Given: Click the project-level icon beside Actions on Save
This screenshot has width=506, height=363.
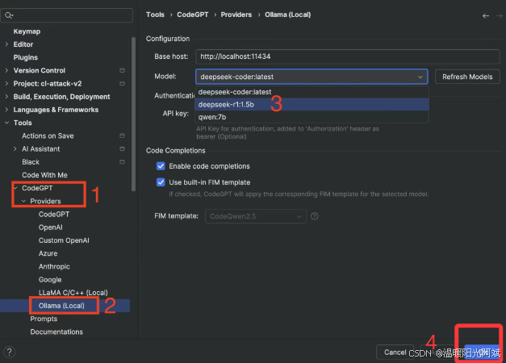Looking at the screenshot, I should 123,136.
